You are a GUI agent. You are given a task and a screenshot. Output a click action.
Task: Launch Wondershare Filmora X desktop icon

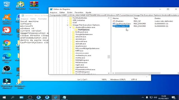(x=7, y=84)
